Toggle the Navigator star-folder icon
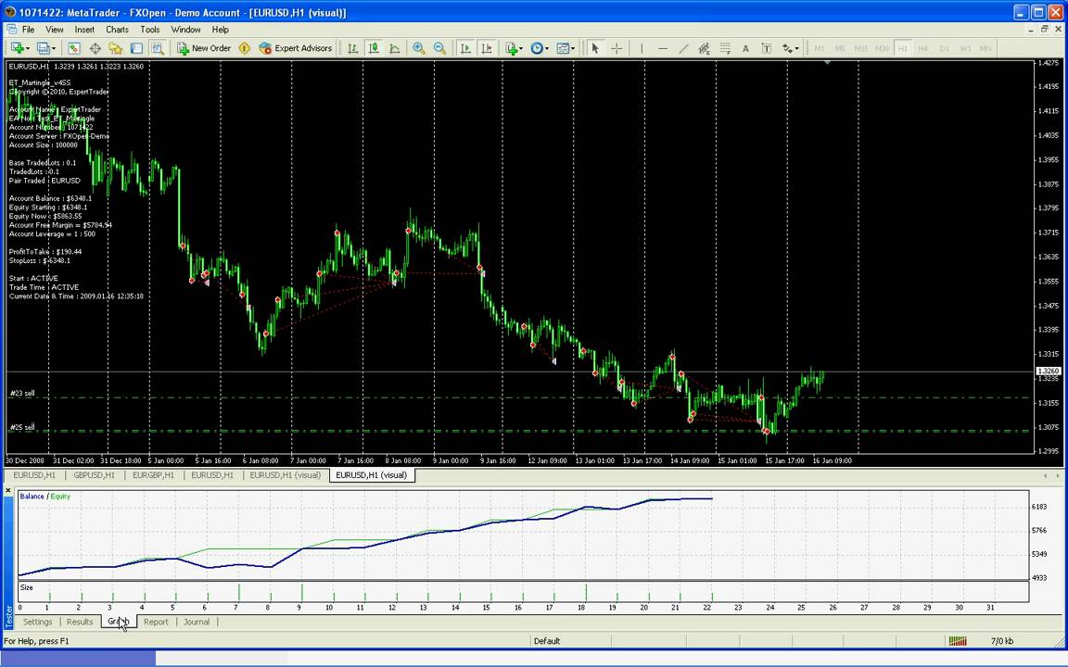The image size is (1068, 667). tap(115, 48)
